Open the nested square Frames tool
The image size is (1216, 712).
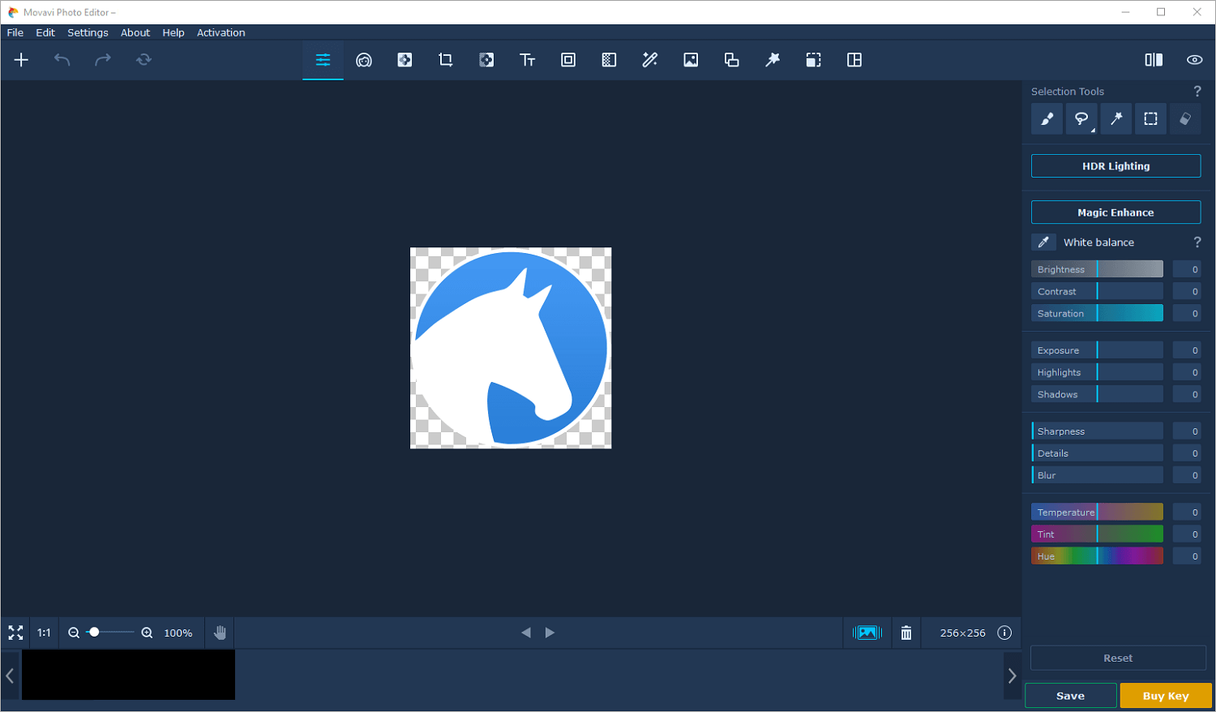pyautogui.click(x=568, y=60)
